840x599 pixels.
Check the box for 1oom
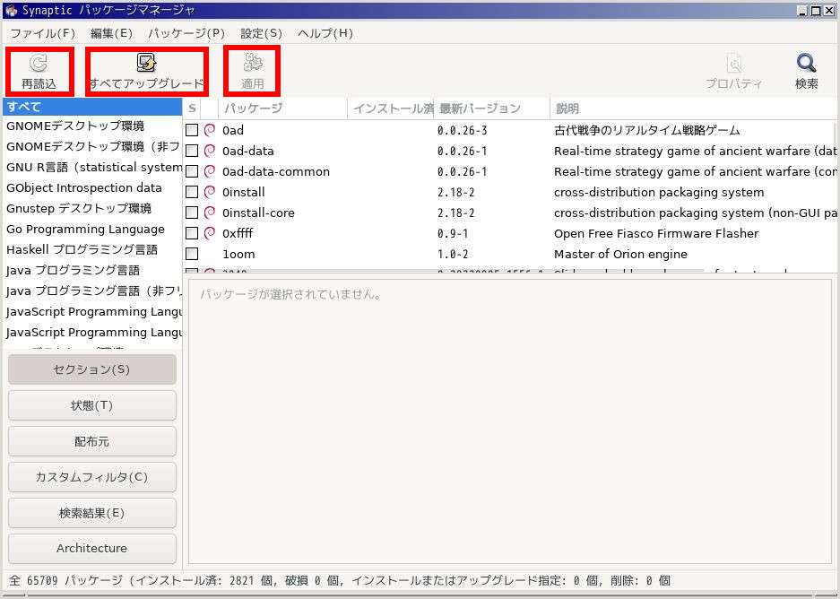coord(192,254)
